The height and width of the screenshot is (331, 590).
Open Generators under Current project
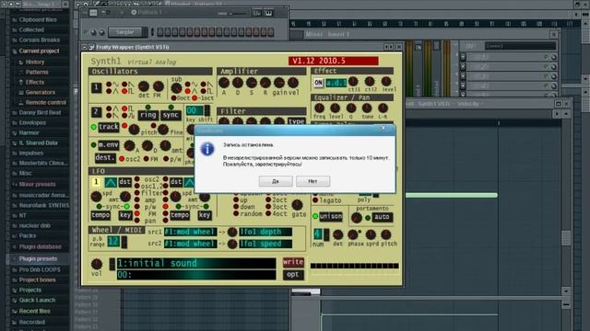41,92
